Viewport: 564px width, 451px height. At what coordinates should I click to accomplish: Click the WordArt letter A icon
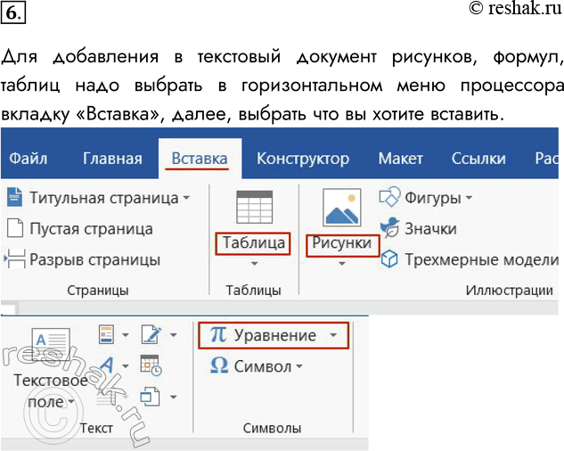point(107,365)
